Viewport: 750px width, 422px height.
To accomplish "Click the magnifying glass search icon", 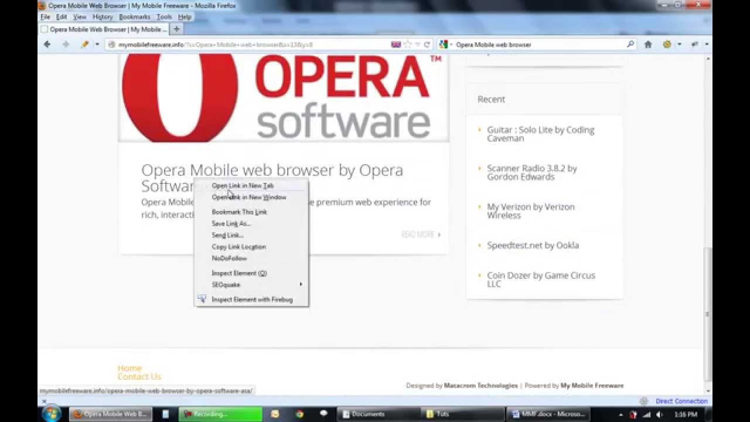I will (x=630, y=45).
